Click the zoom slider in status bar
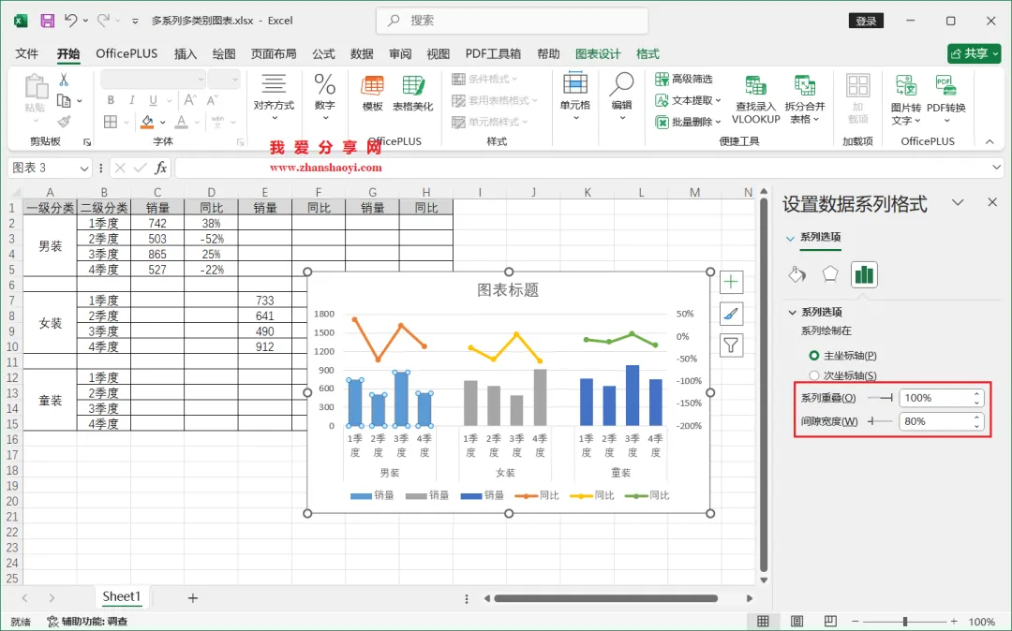 [x=905, y=622]
